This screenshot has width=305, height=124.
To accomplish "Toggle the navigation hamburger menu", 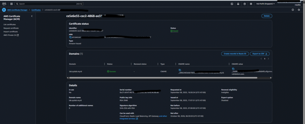I will (x=4, y=10).
